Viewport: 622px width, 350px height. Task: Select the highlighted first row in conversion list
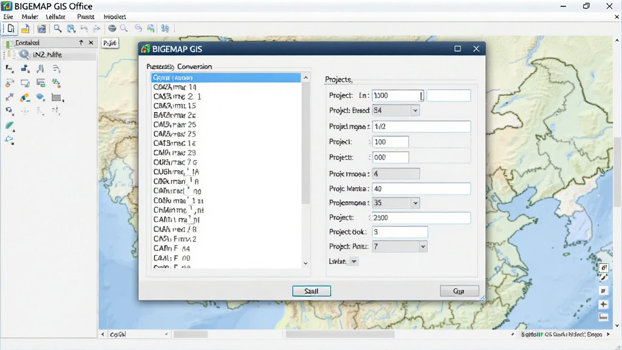[226, 78]
